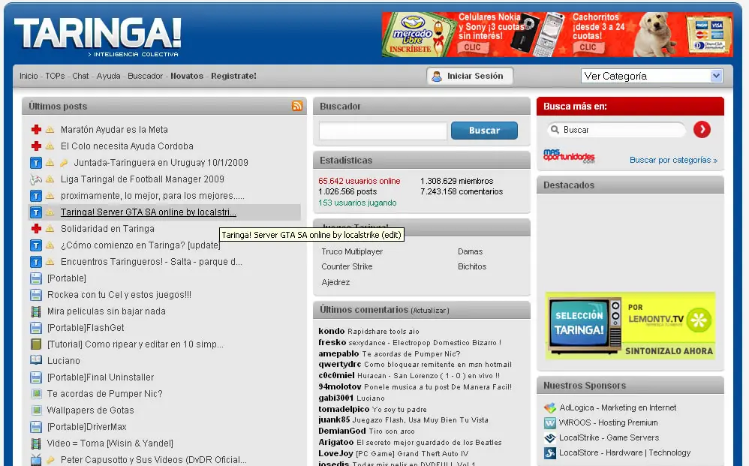Screen dimensions: 749x466
Task: Click the AdLogica sponsor icon
Action: pos(550,407)
